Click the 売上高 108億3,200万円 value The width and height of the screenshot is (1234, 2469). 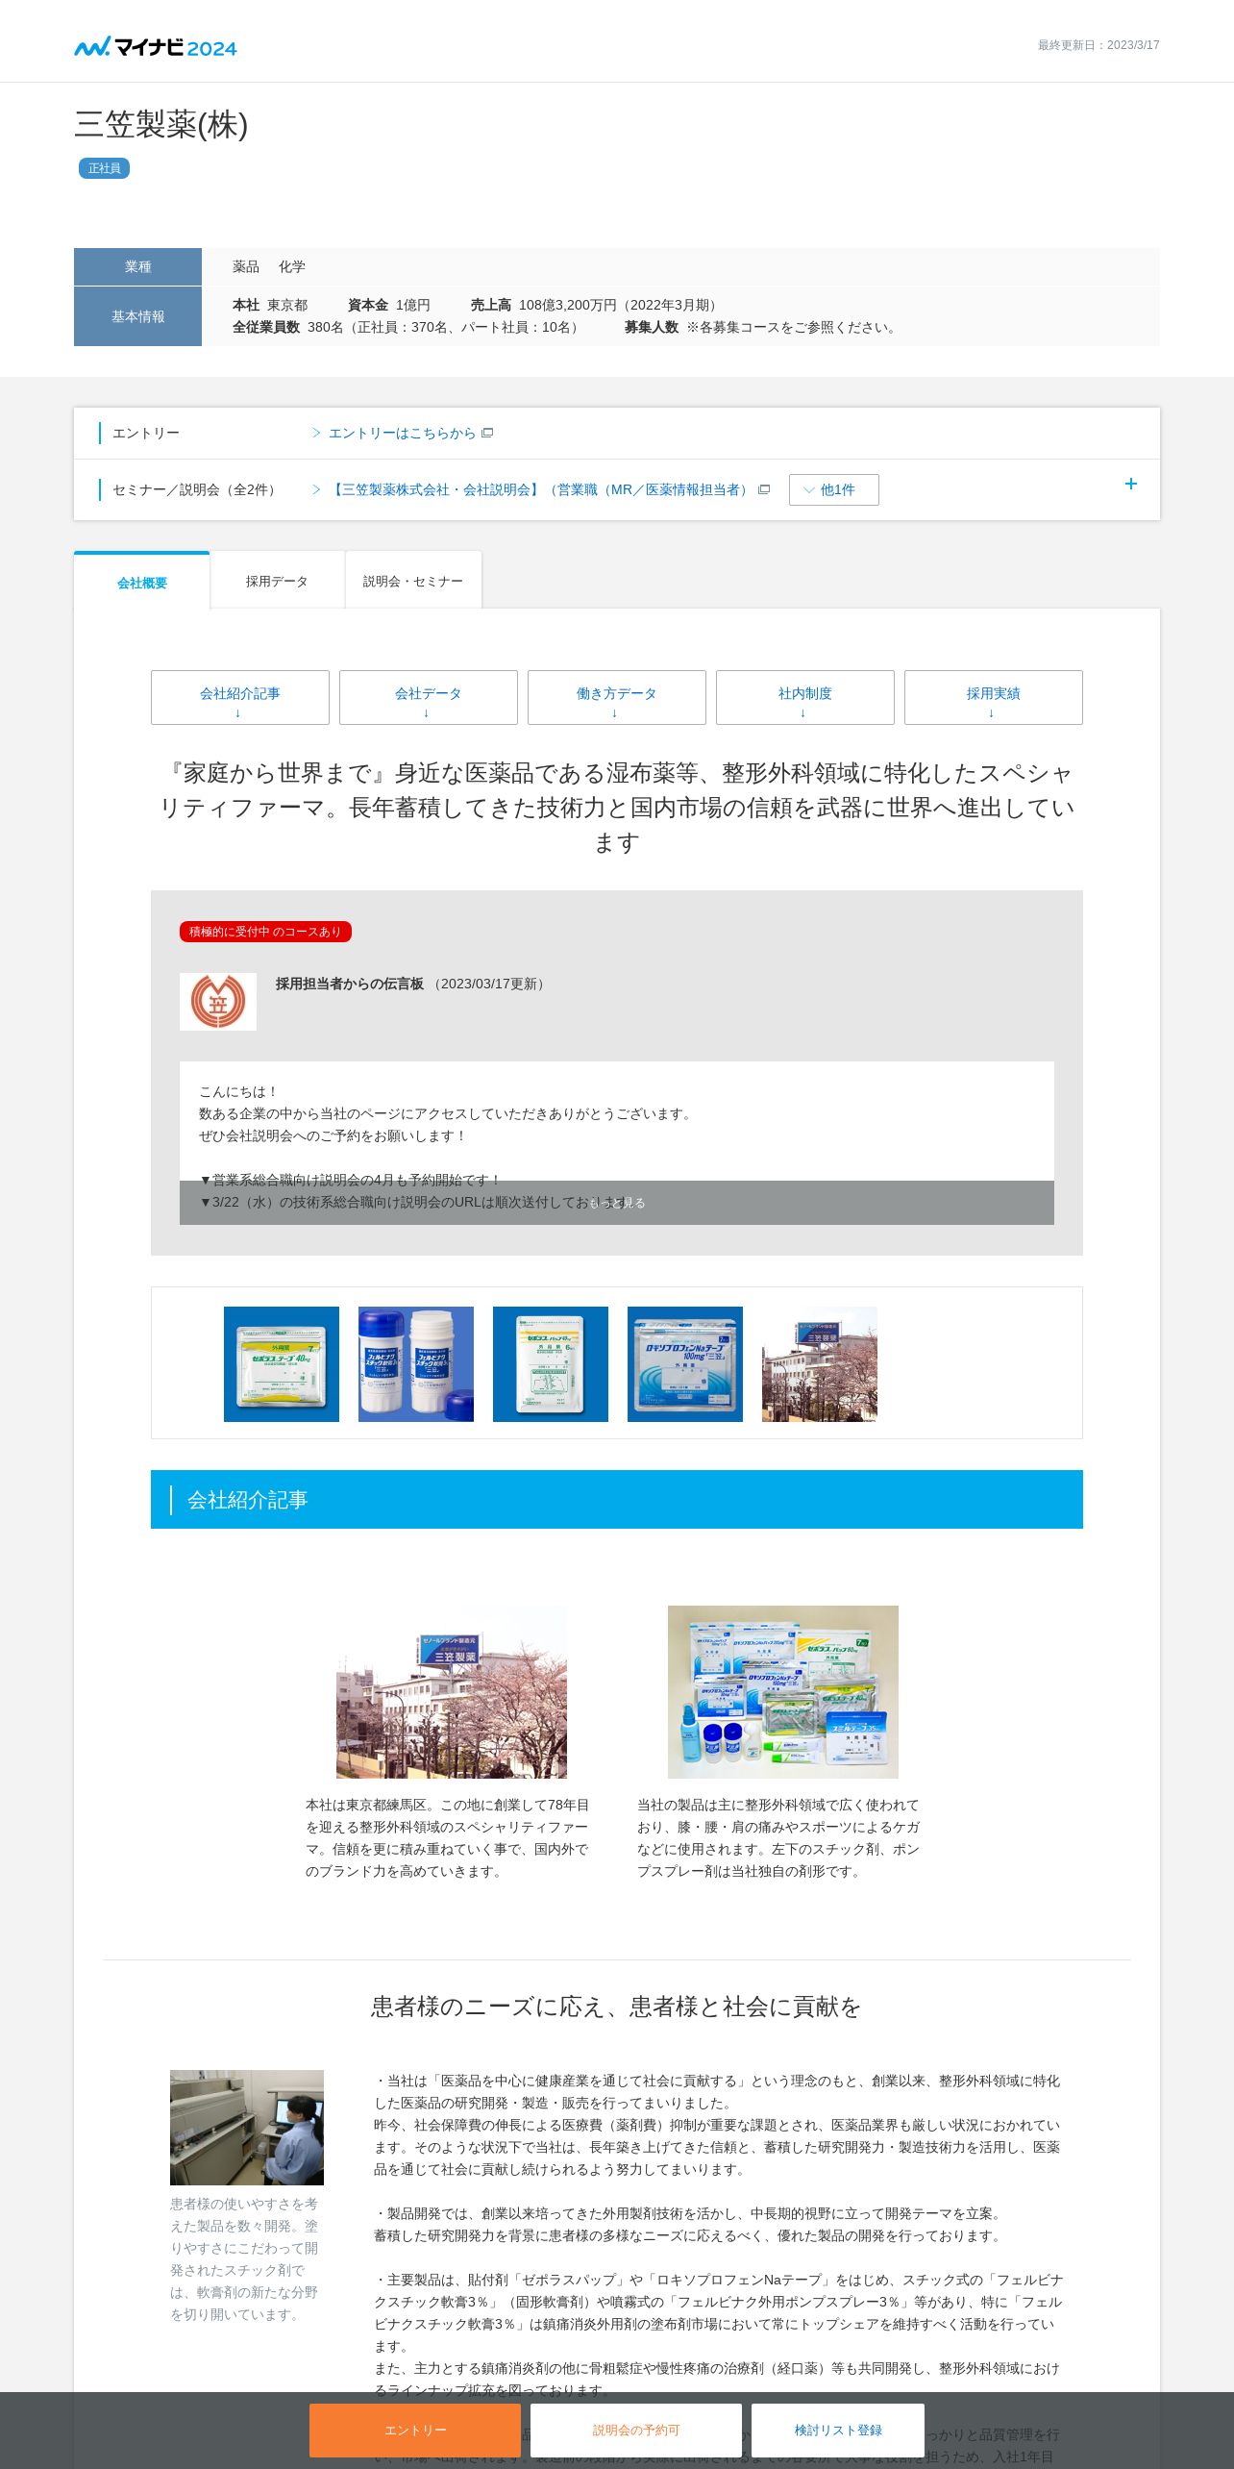pos(595,305)
